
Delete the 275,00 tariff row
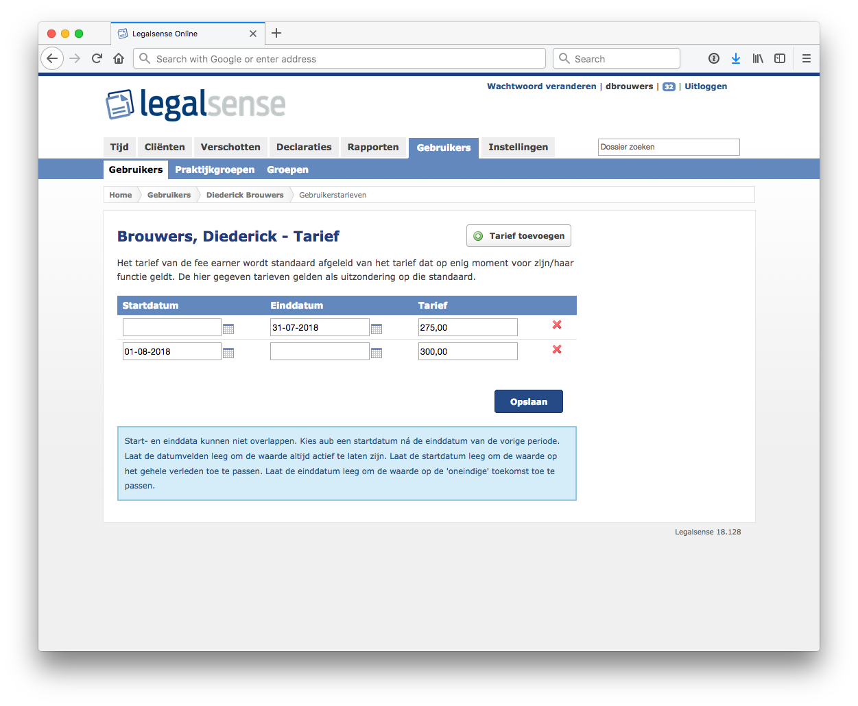pos(557,325)
